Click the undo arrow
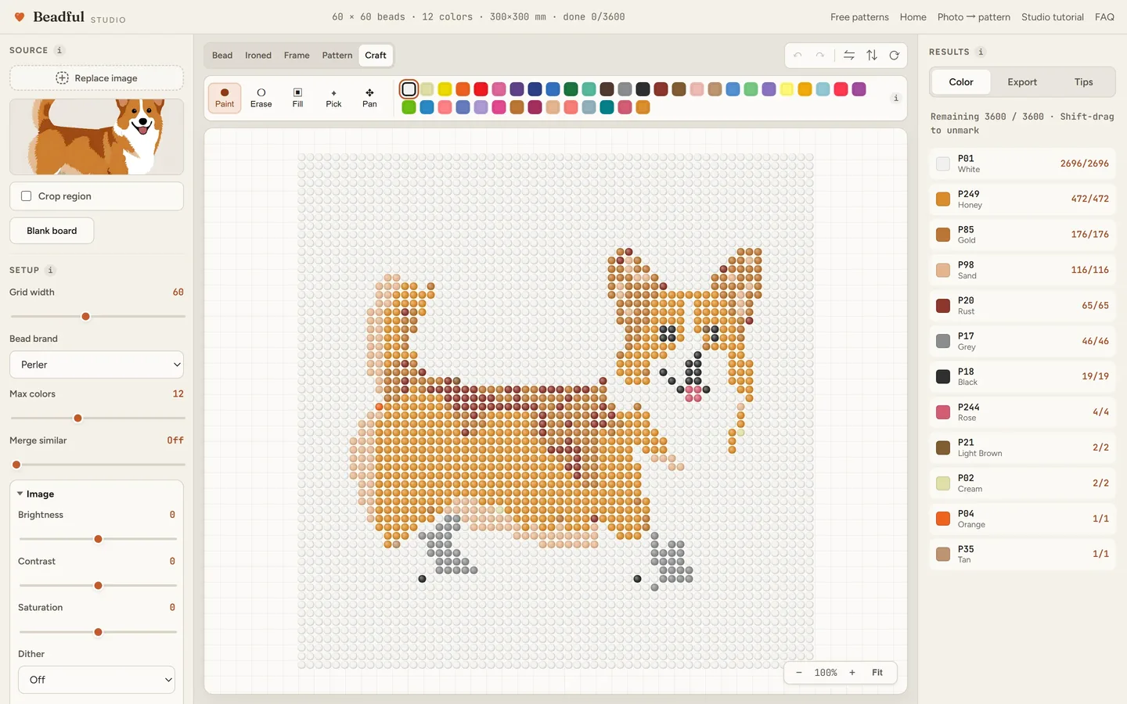 pyautogui.click(x=798, y=56)
